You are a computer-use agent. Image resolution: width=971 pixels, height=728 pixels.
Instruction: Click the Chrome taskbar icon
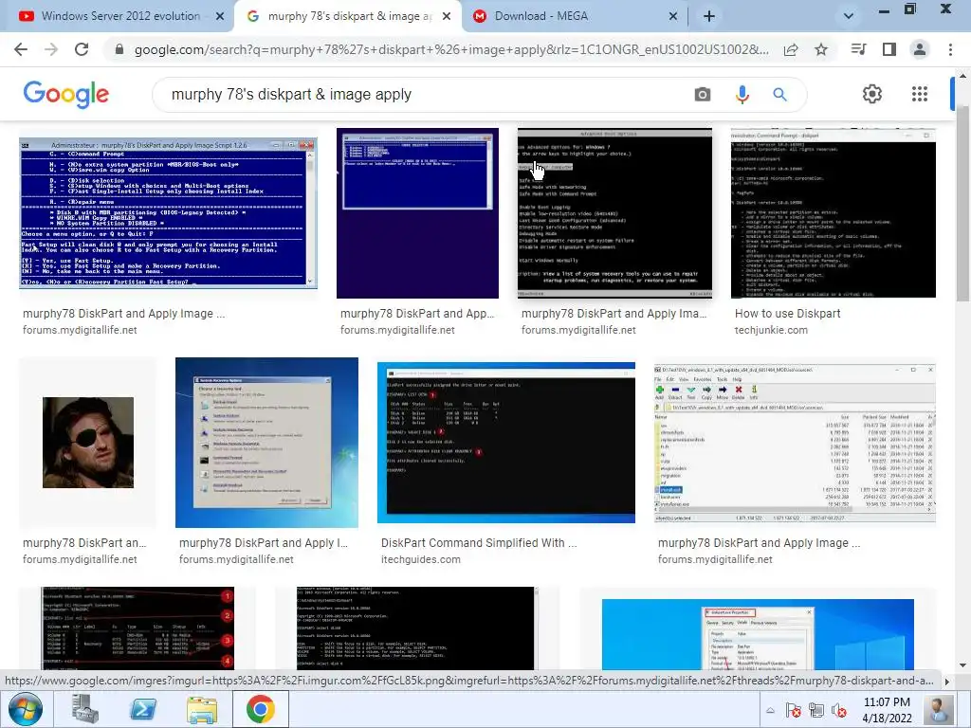click(x=260, y=709)
